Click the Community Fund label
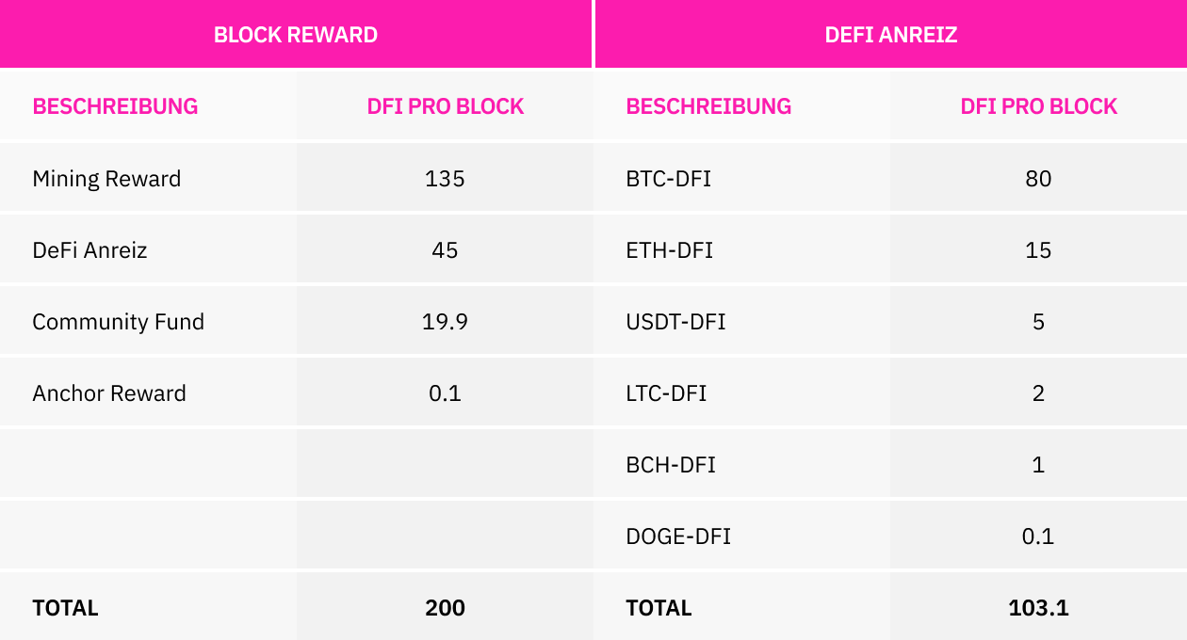1187x640 pixels. (118, 322)
